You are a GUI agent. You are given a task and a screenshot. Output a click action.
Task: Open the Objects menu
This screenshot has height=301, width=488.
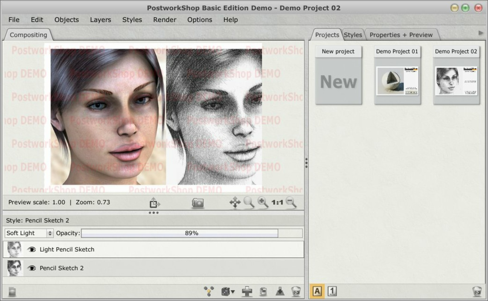pos(67,20)
